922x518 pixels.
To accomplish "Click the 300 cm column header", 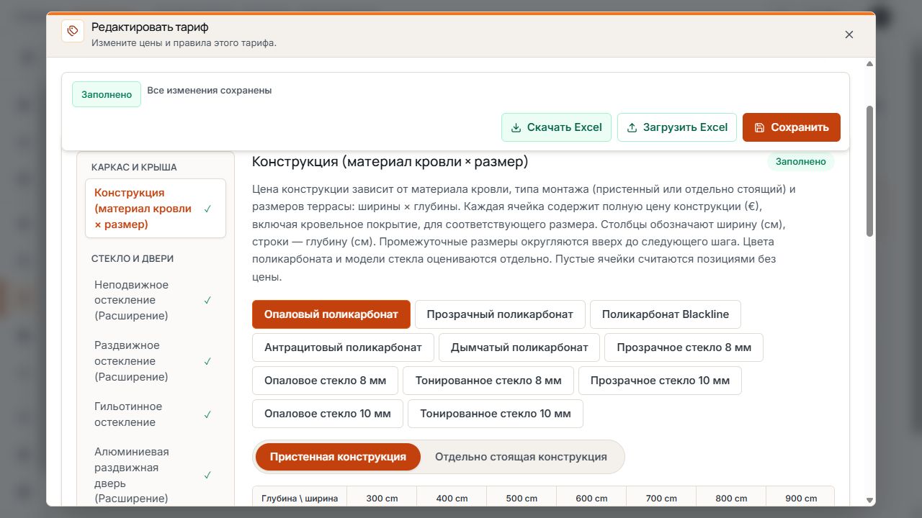I will pyautogui.click(x=382, y=498).
